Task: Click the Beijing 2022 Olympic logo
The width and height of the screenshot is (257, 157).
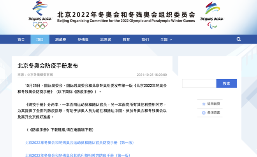Action: point(40,14)
